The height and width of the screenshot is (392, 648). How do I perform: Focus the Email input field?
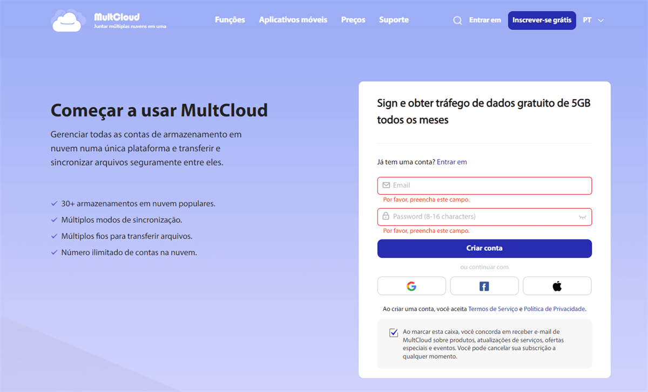[484, 185]
